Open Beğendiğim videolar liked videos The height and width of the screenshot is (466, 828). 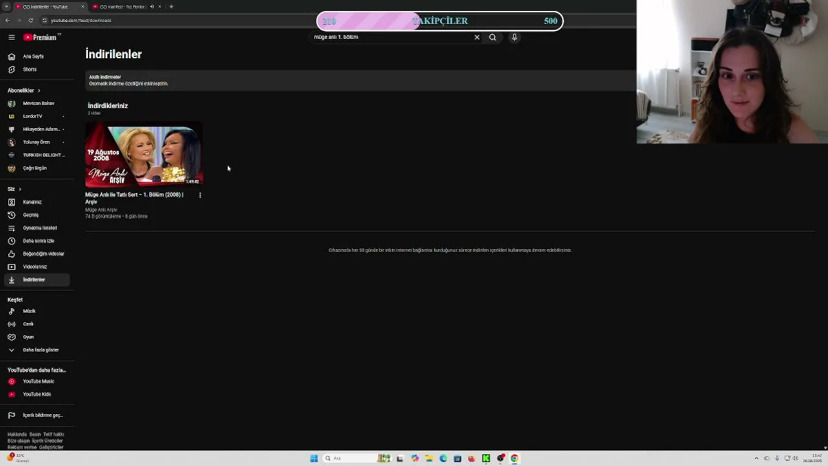[x=37, y=254]
